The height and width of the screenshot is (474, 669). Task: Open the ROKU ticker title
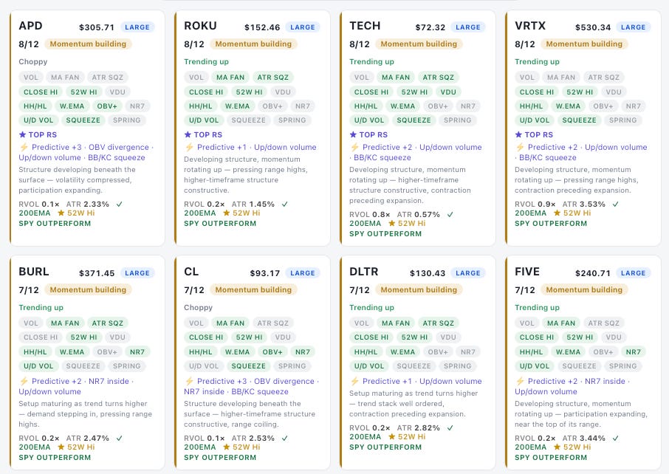coord(200,26)
